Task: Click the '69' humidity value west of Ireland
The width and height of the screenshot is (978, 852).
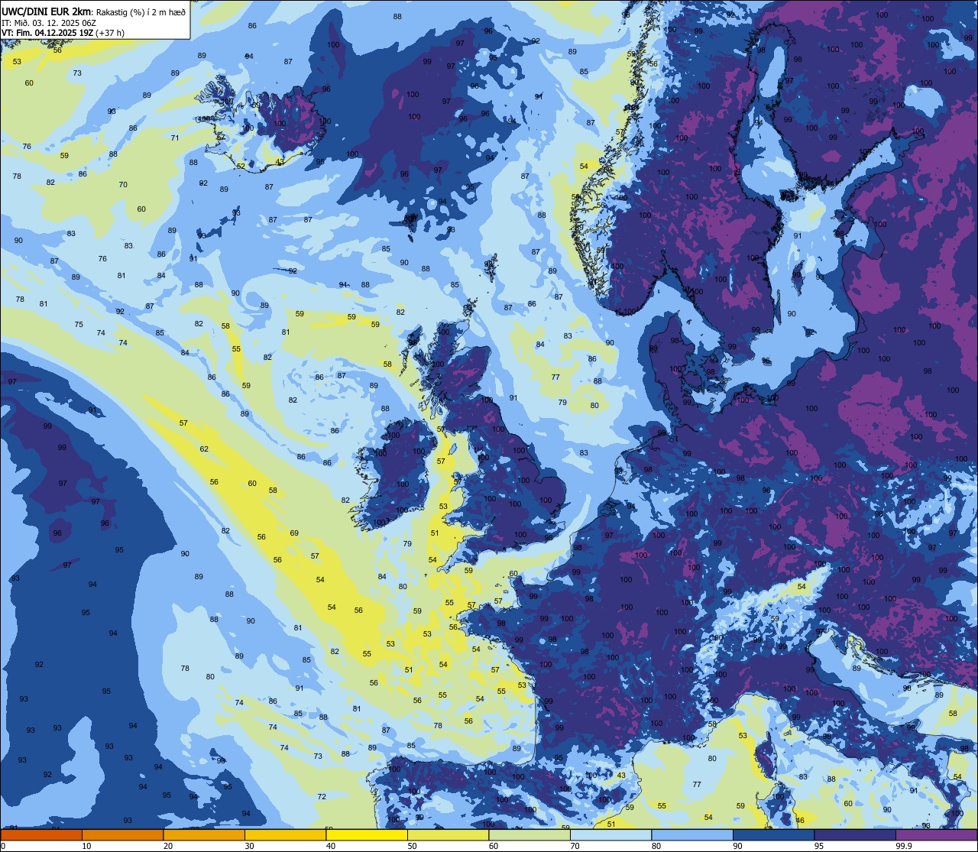Action: coord(294,533)
